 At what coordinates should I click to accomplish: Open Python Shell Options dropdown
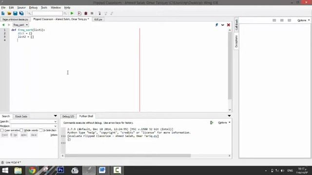[224, 122]
